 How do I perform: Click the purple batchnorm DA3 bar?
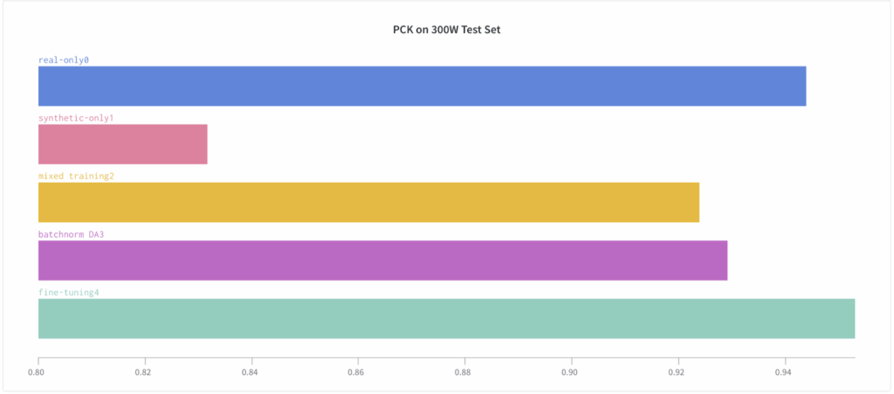tap(382, 260)
